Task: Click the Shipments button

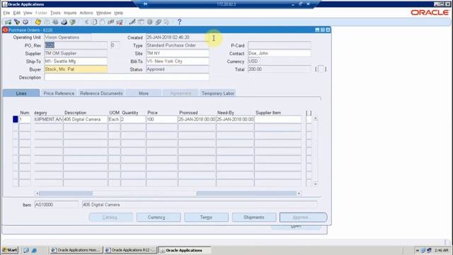Action: [x=254, y=217]
